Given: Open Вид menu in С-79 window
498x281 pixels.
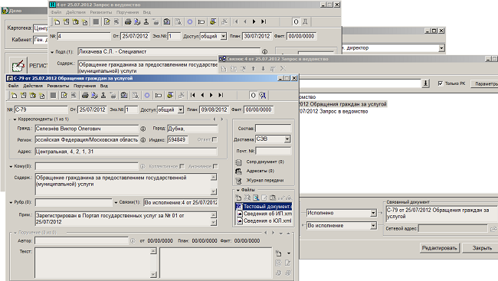Looking at the screenshot, I should coord(104,86).
